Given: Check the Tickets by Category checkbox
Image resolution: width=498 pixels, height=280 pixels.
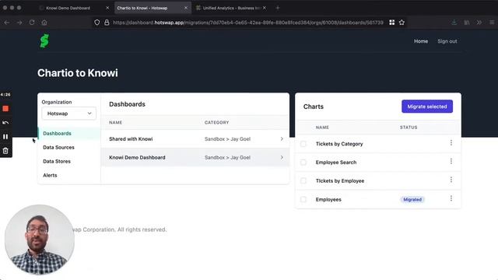Looking at the screenshot, I should tap(303, 144).
